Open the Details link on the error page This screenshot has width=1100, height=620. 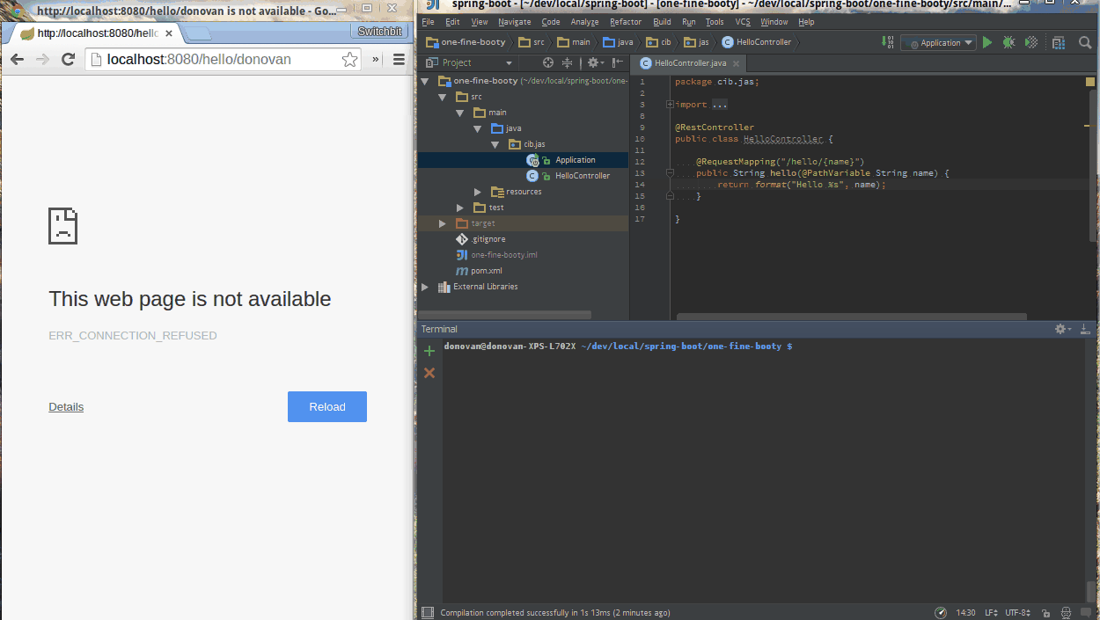coord(65,406)
